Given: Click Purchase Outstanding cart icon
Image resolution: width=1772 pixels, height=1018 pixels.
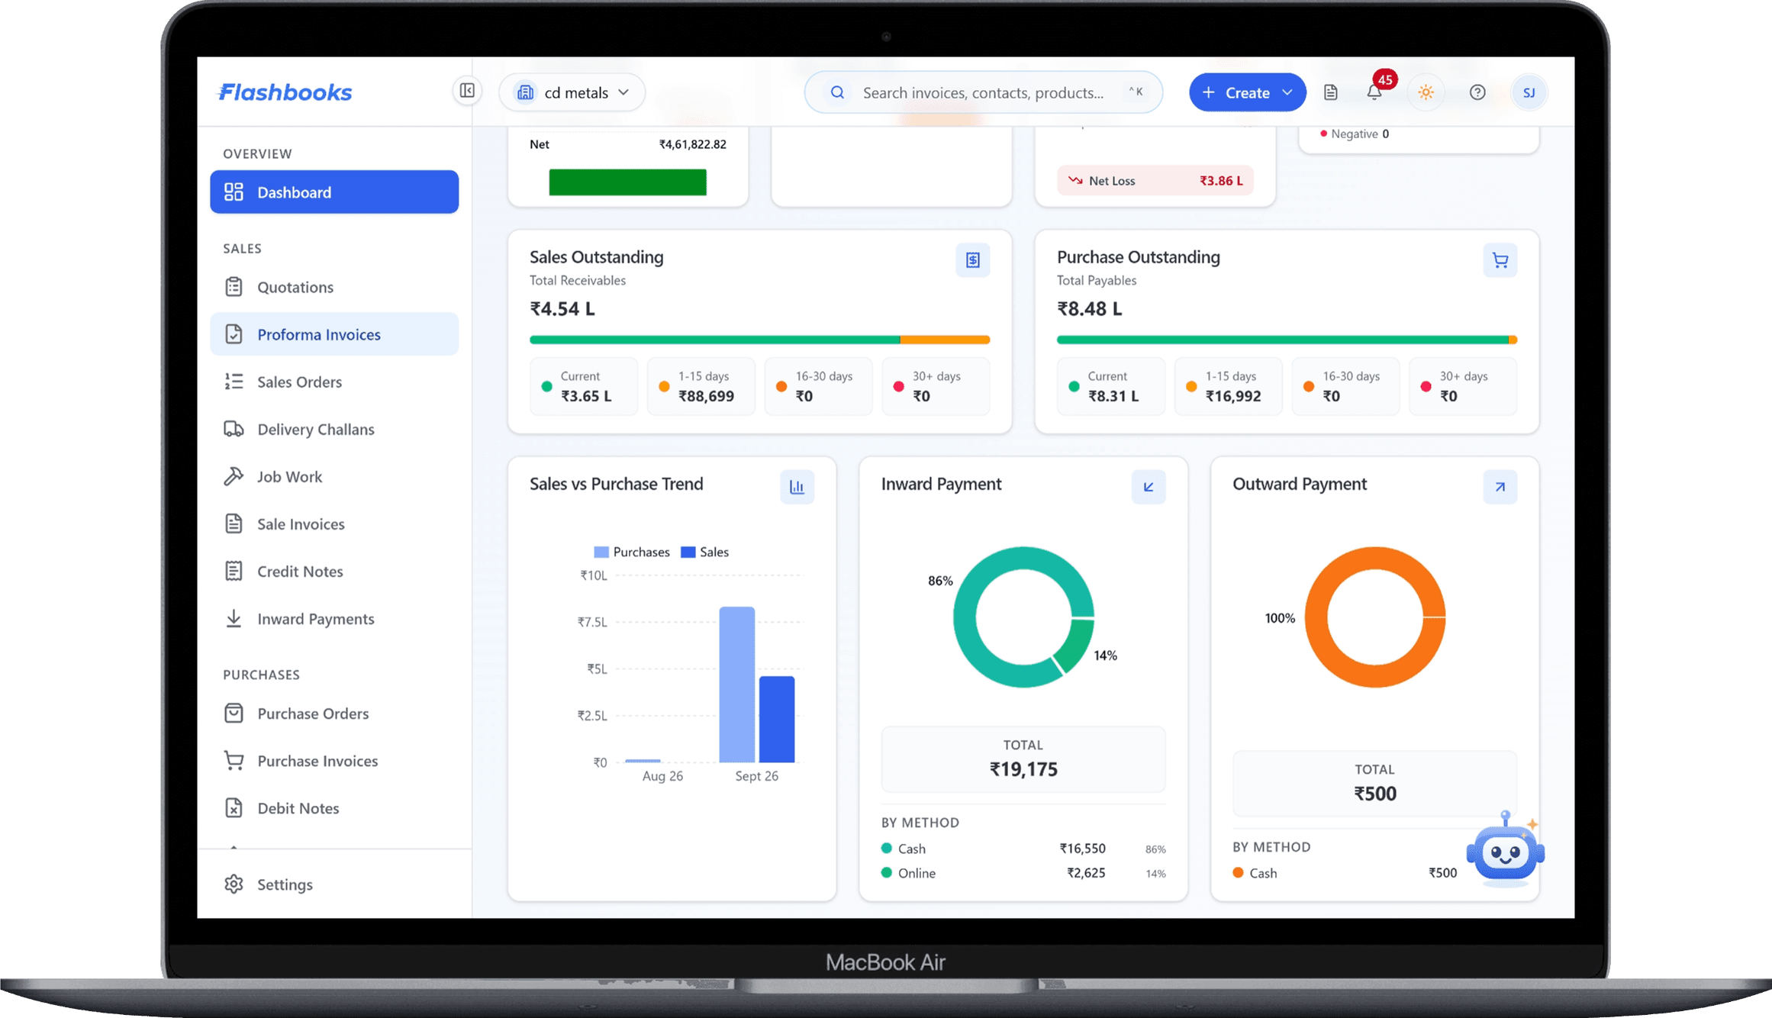Looking at the screenshot, I should [x=1500, y=260].
